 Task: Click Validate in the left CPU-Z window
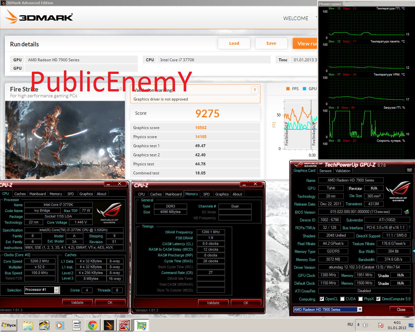(77, 302)
